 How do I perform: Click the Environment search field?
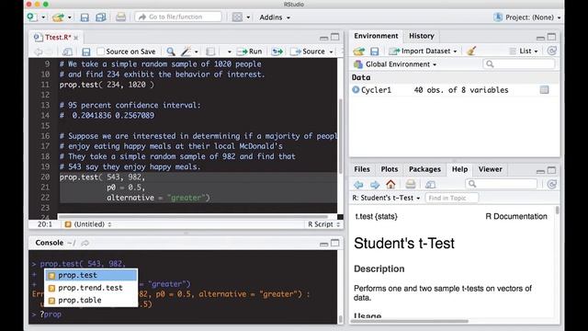(x=519, y=64)
